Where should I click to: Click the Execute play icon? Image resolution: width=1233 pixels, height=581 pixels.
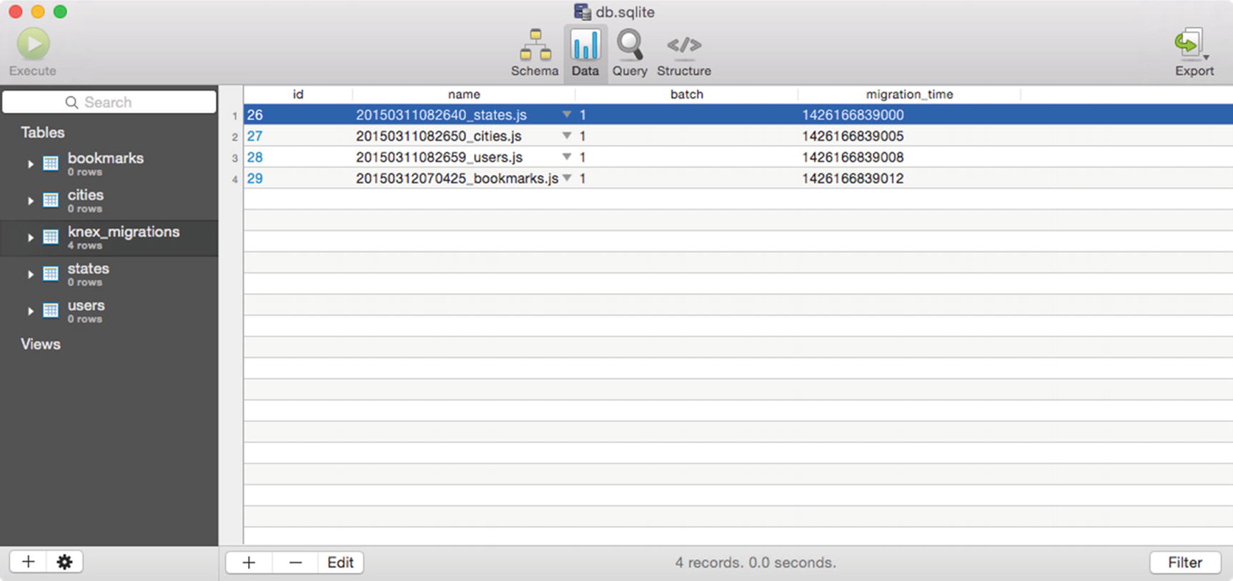(33, 45)
